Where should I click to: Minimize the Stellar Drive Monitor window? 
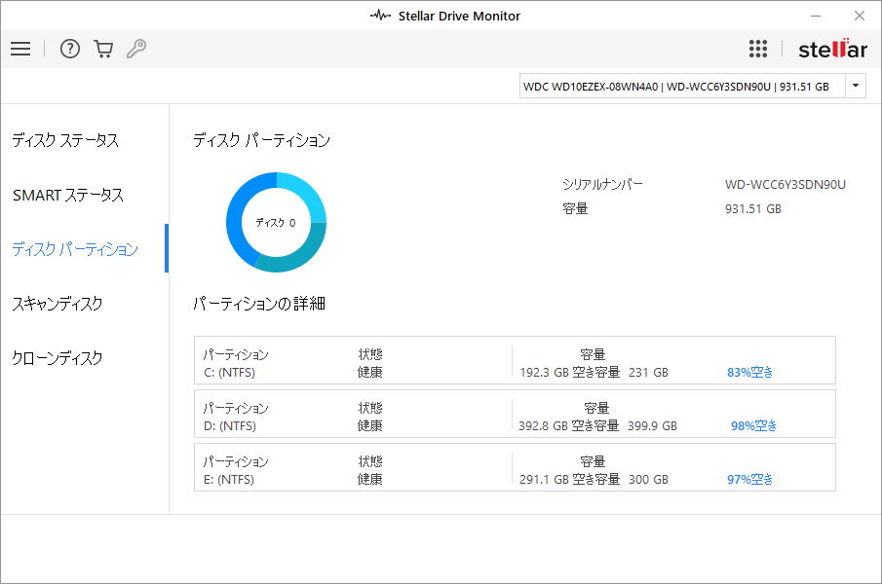coord(814,16)
